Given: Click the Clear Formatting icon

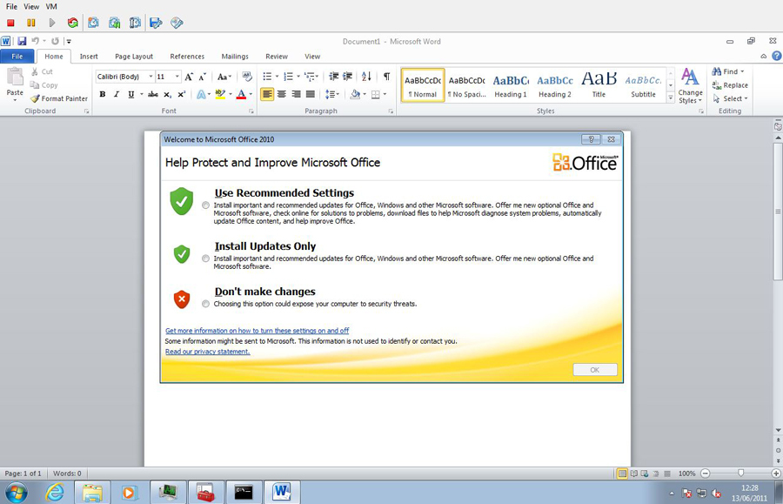Looking at the screenshot, I should coord(247,77).
